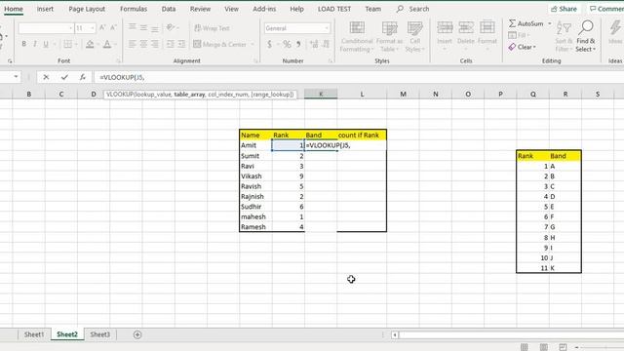Click the Orientation text angle icon
624x351 pixels.
tap(172, 27)
